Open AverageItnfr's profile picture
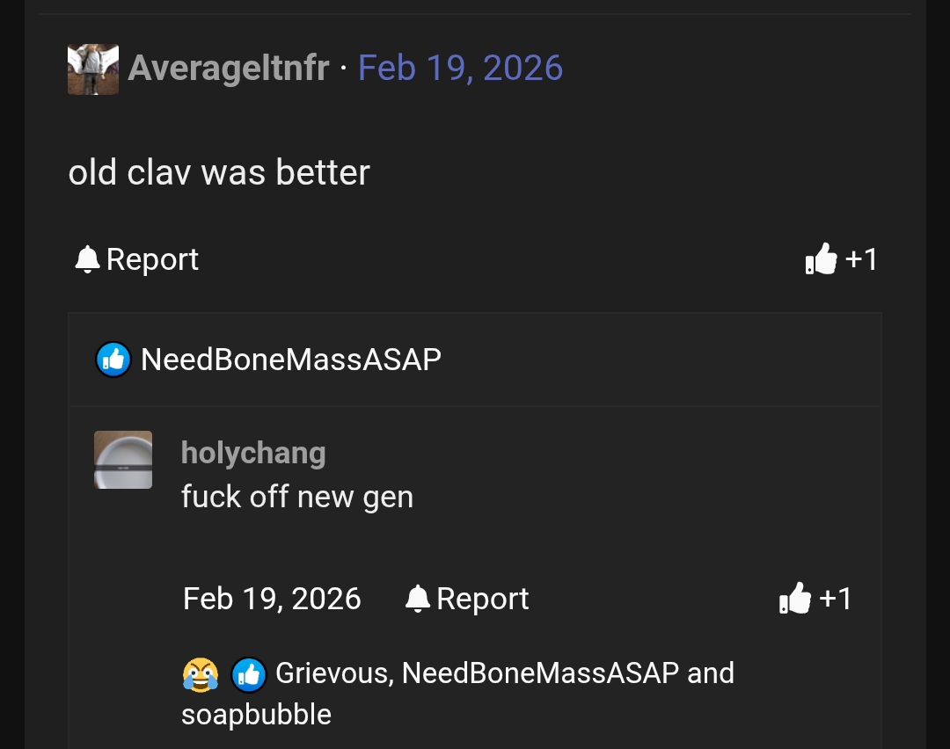 click(x=92, y=67)
